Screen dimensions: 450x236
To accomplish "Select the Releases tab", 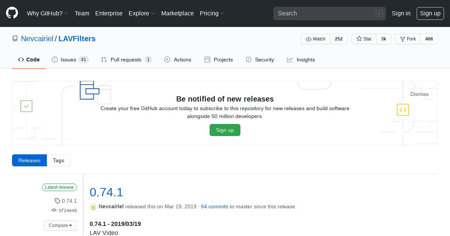I will coord(29,160).
